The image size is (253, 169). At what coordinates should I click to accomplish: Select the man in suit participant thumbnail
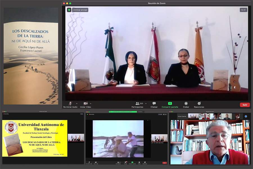point(227,116)
